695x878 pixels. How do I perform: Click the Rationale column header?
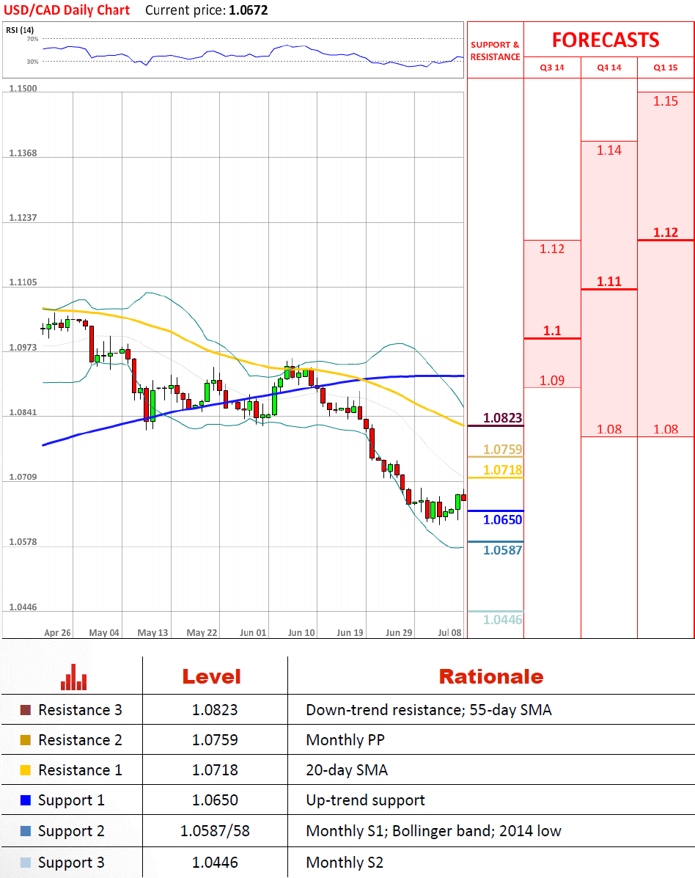(x=490, y=676)
